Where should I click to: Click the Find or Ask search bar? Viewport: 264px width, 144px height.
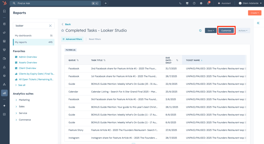pyautogui.click(x=55, y=3)
